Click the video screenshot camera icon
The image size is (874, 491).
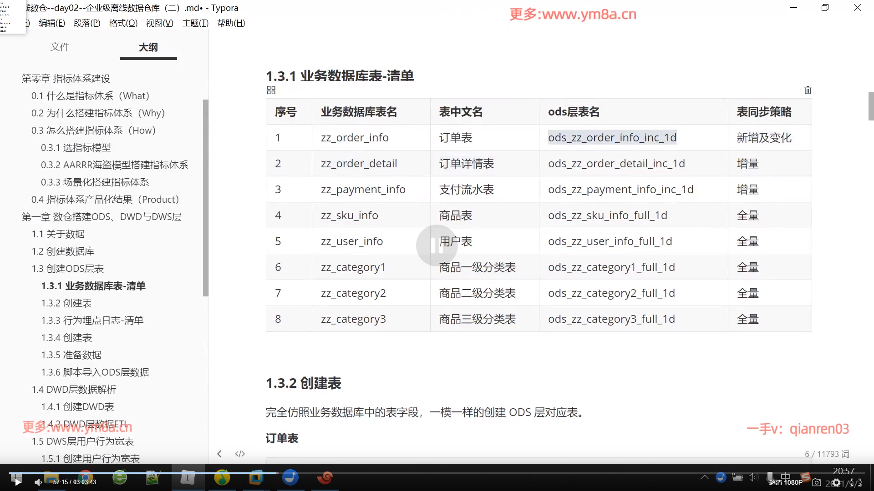coord(817,482)
